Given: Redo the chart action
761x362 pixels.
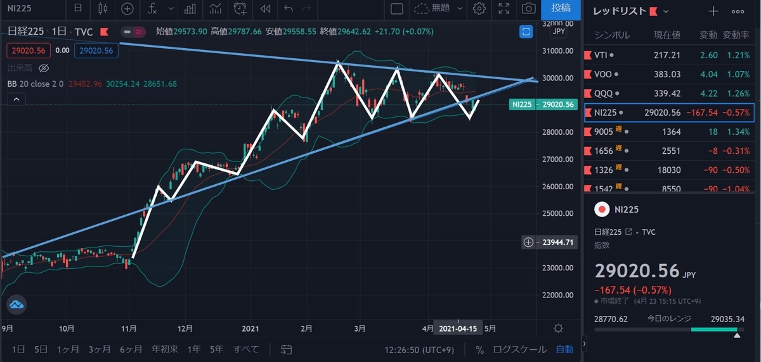Looking at the screenshot, I should [x=307, y=9].
